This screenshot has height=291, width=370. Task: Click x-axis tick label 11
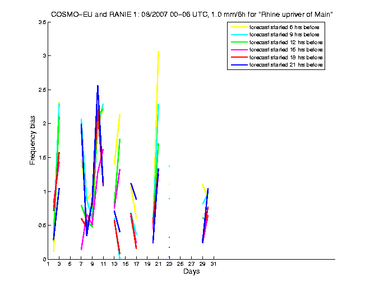(103, 264)
